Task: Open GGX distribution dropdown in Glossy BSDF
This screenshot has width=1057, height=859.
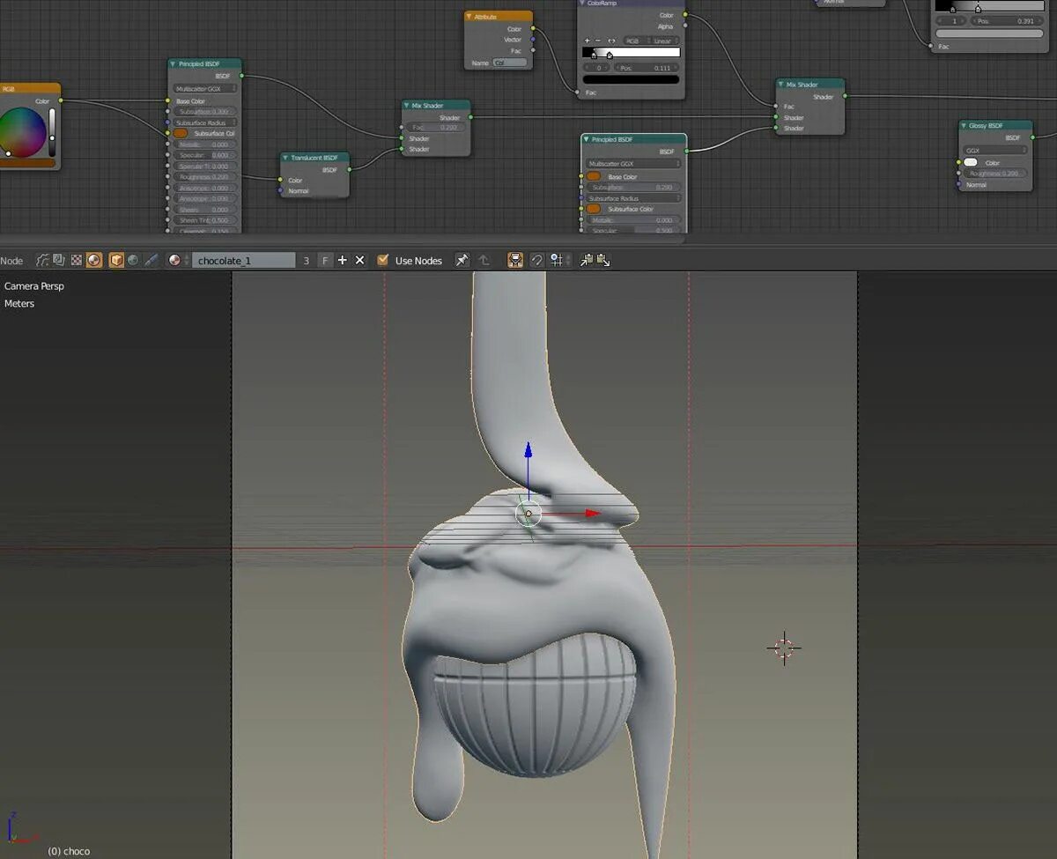Action: [995, 151]
